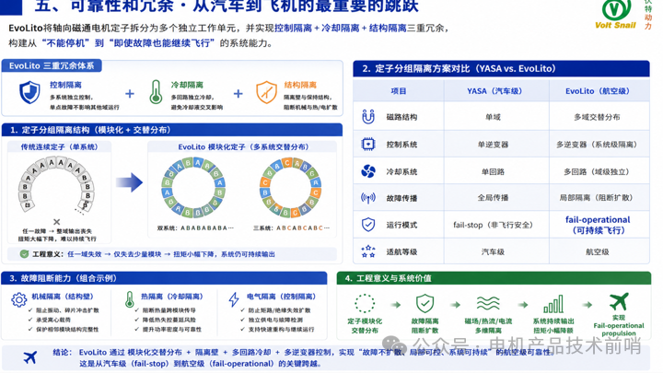Click the lightning bolt icon beside 电气隔离
Screen dimensions: 663x373
234,299
